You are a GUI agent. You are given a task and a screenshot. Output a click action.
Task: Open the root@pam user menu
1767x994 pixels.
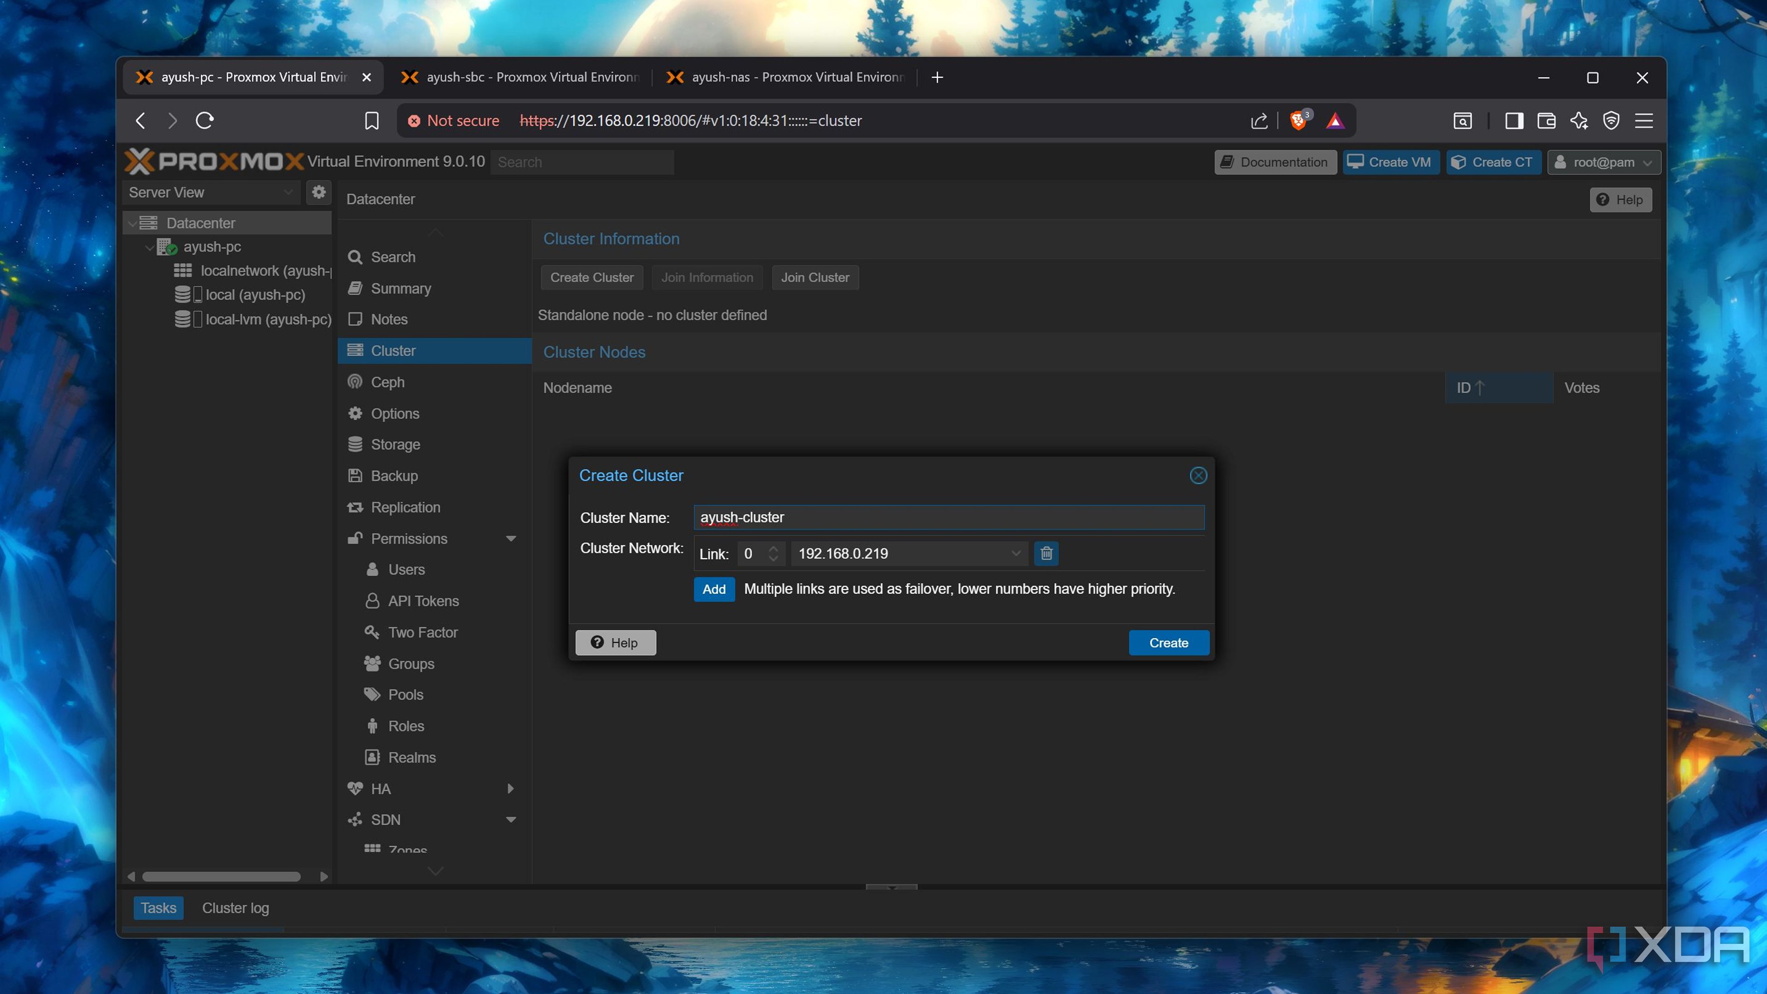1603,162
